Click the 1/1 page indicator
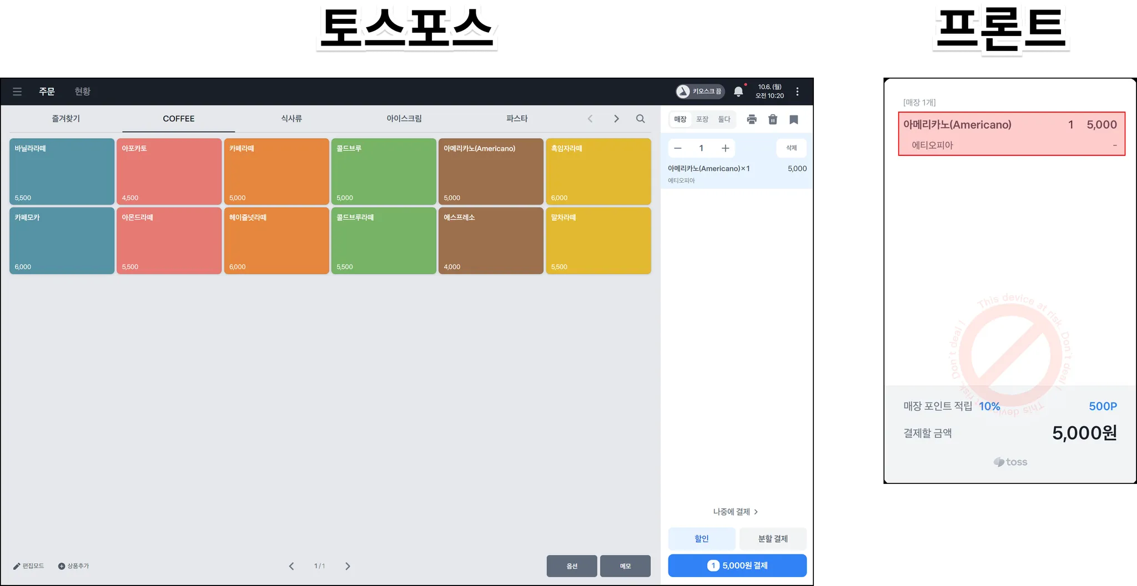Viewport: 1137px width, 586px height. 319,566
